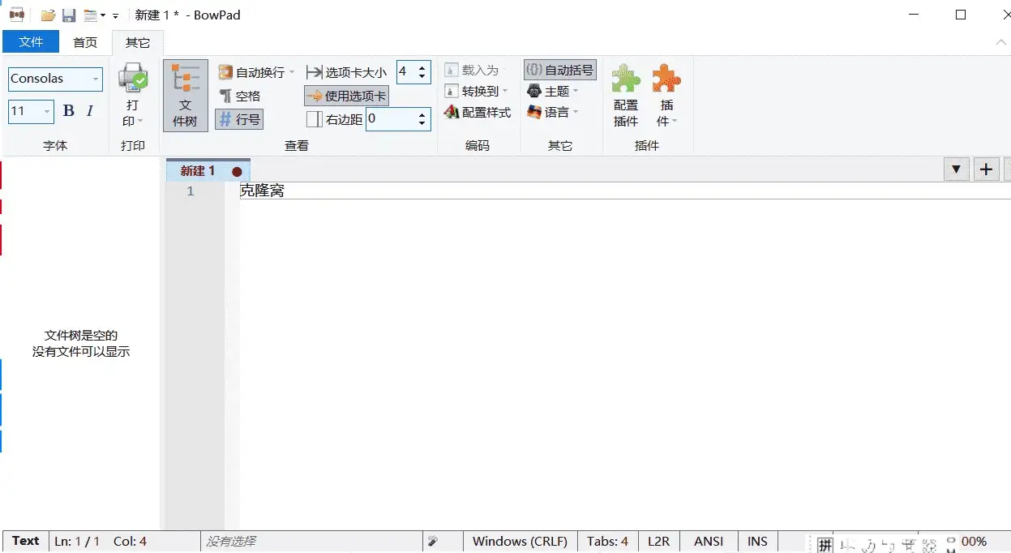Open the 文件 menu

coord(31,41)
